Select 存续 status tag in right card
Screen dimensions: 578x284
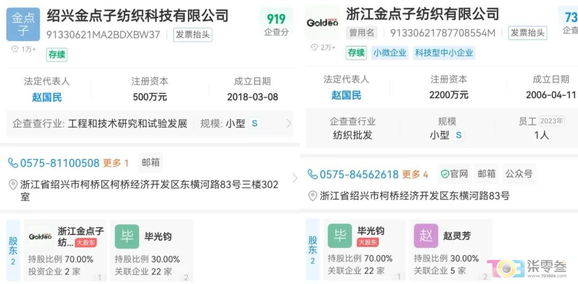pos(356,53)
